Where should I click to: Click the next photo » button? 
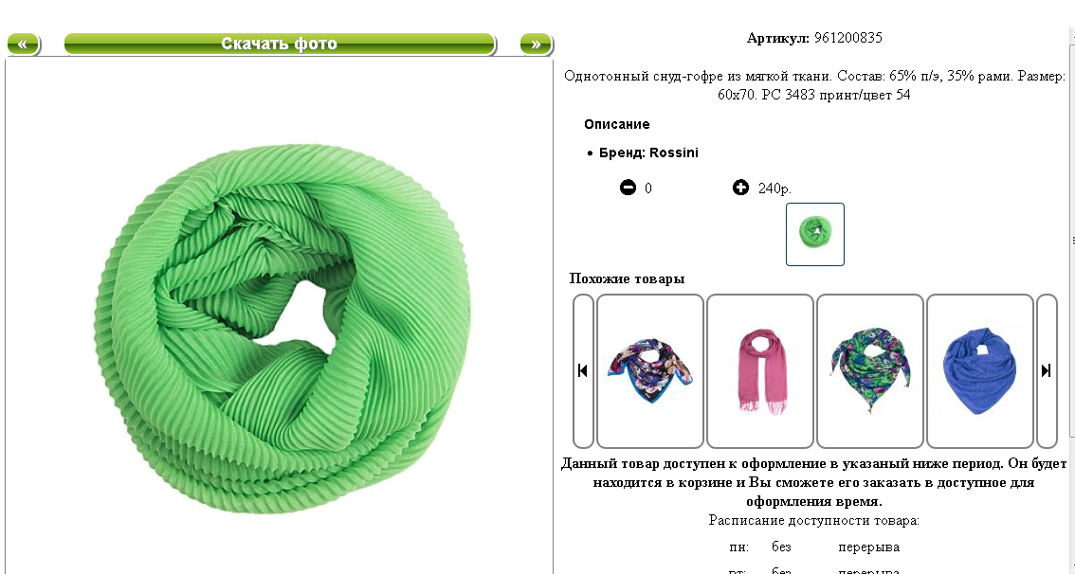tap(537, 44)
